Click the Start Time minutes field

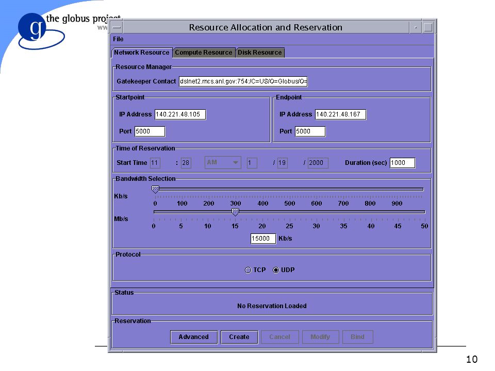[x=186, y=163]
